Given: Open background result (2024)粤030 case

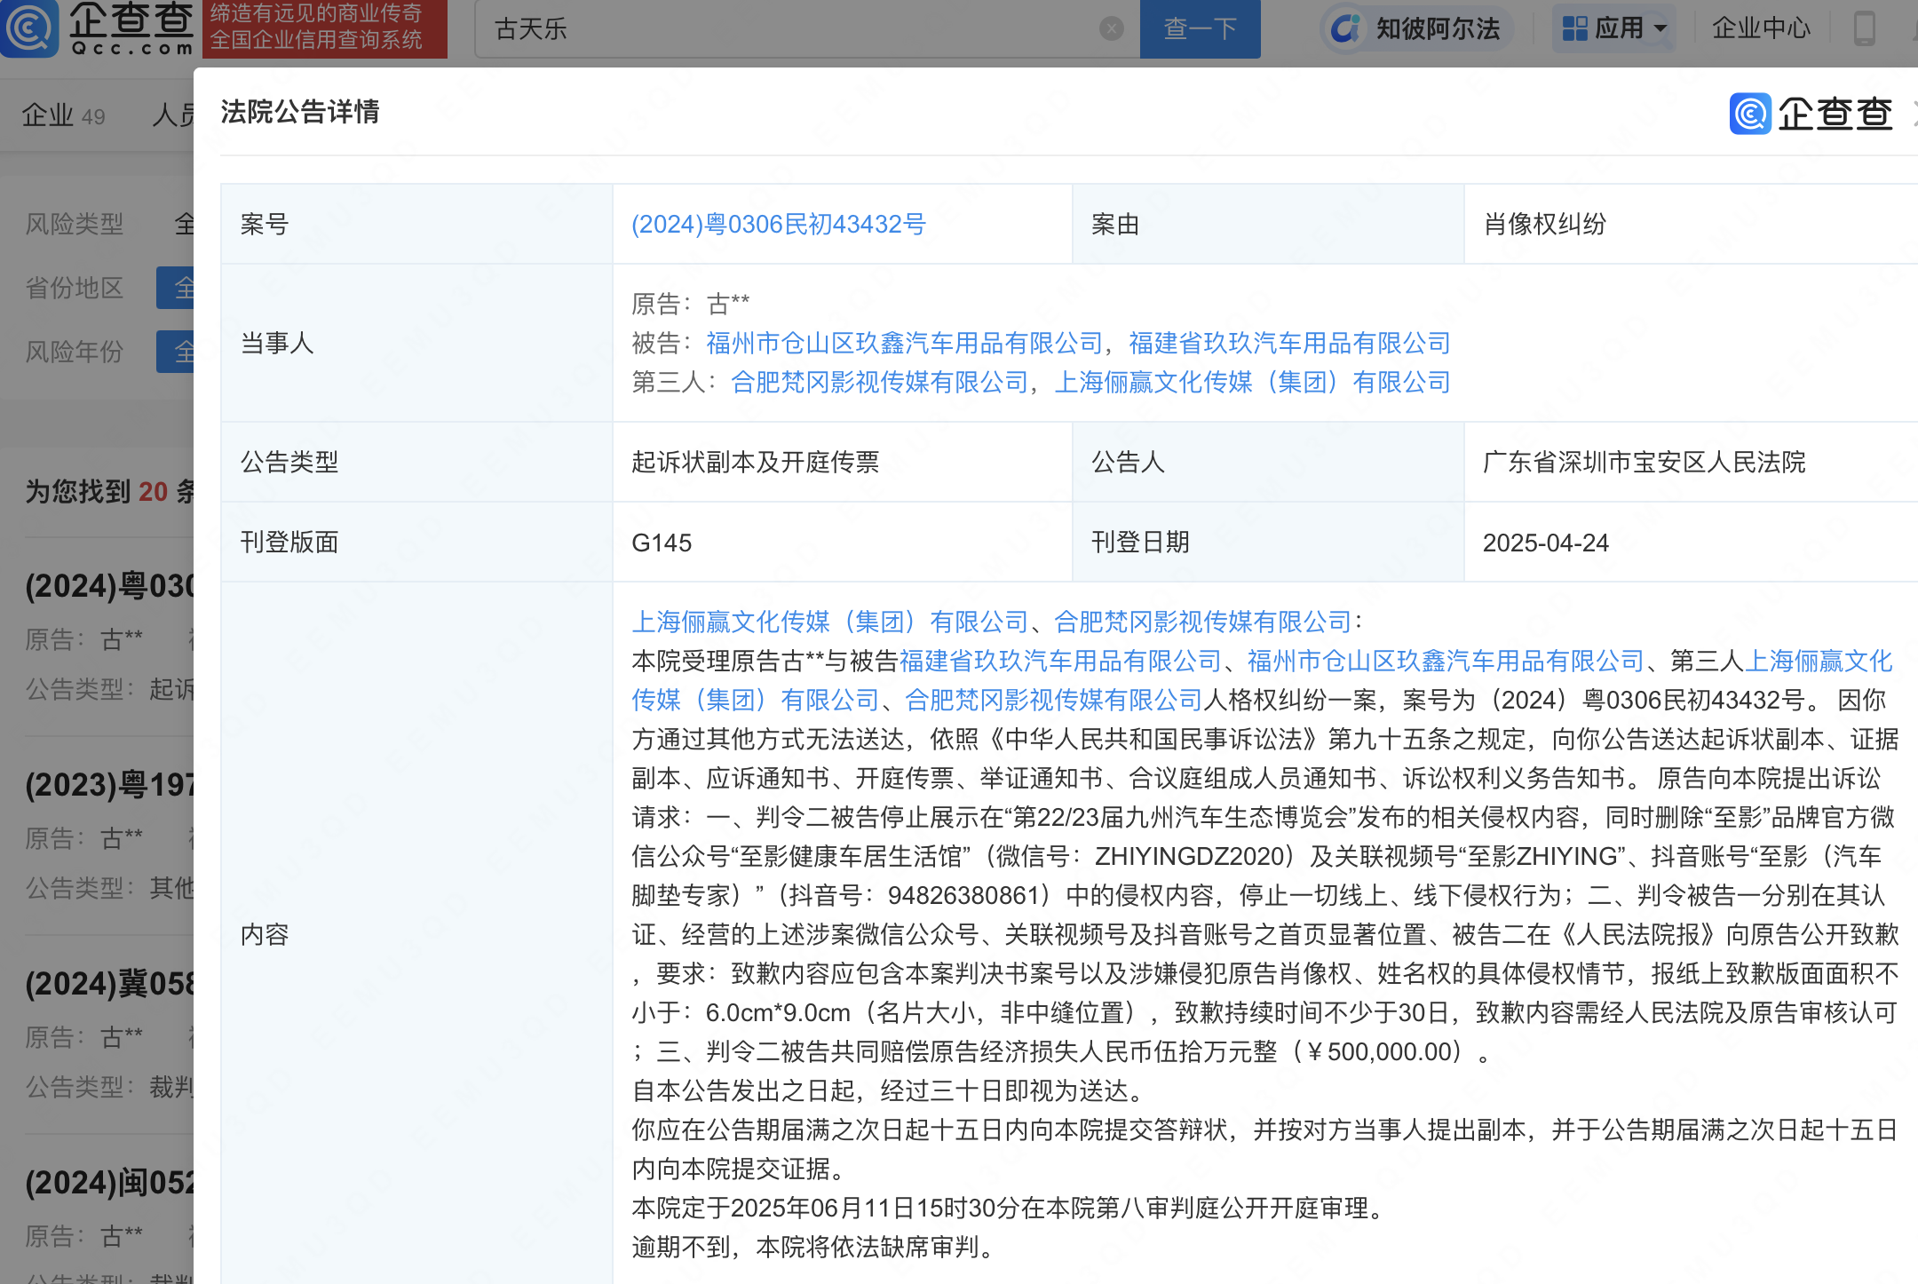Looking at the screenshot, I should pos(109,586).
